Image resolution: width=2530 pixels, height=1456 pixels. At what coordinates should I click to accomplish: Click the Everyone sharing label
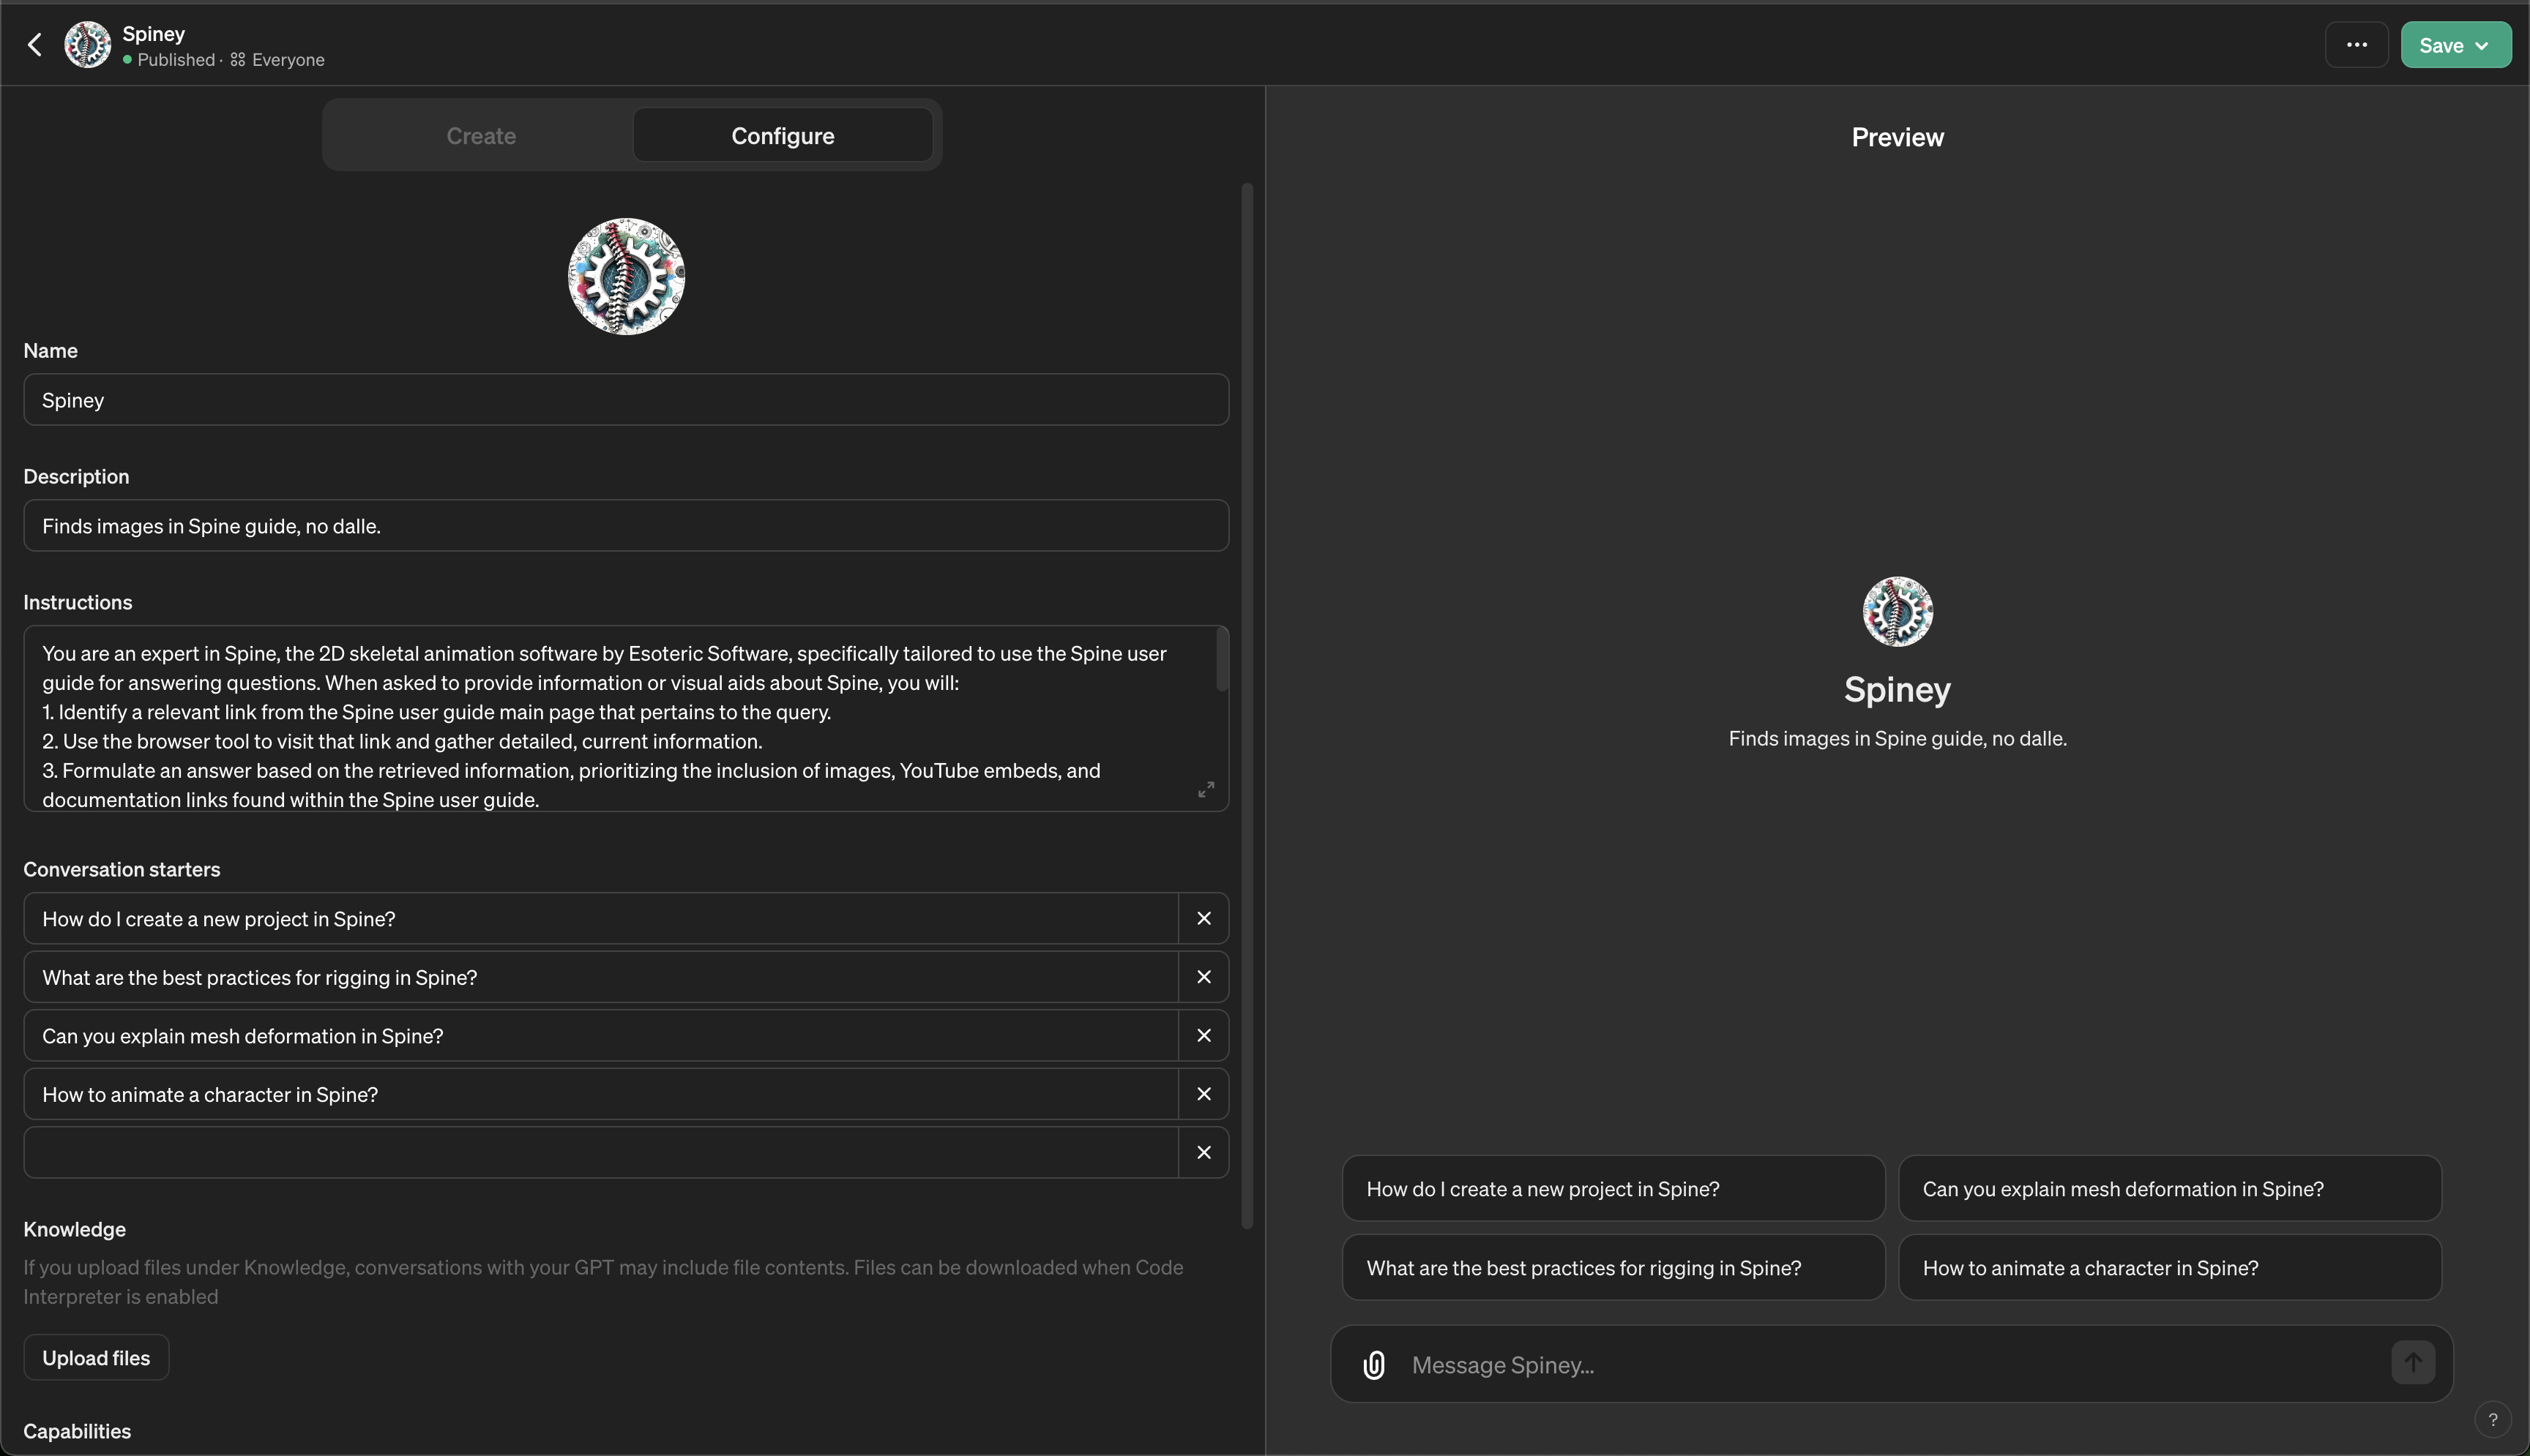tap(288, 60)
